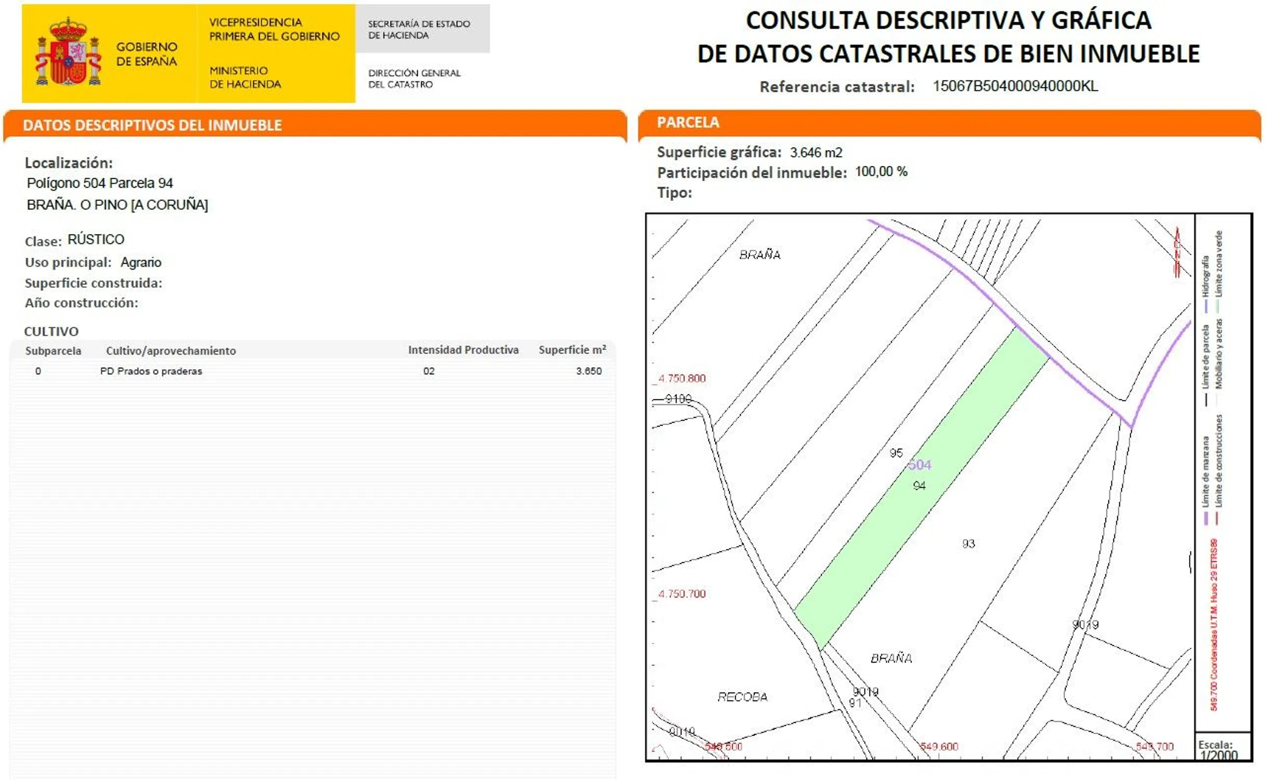Click the parcel 93 label on map

(x=968, y=543)
